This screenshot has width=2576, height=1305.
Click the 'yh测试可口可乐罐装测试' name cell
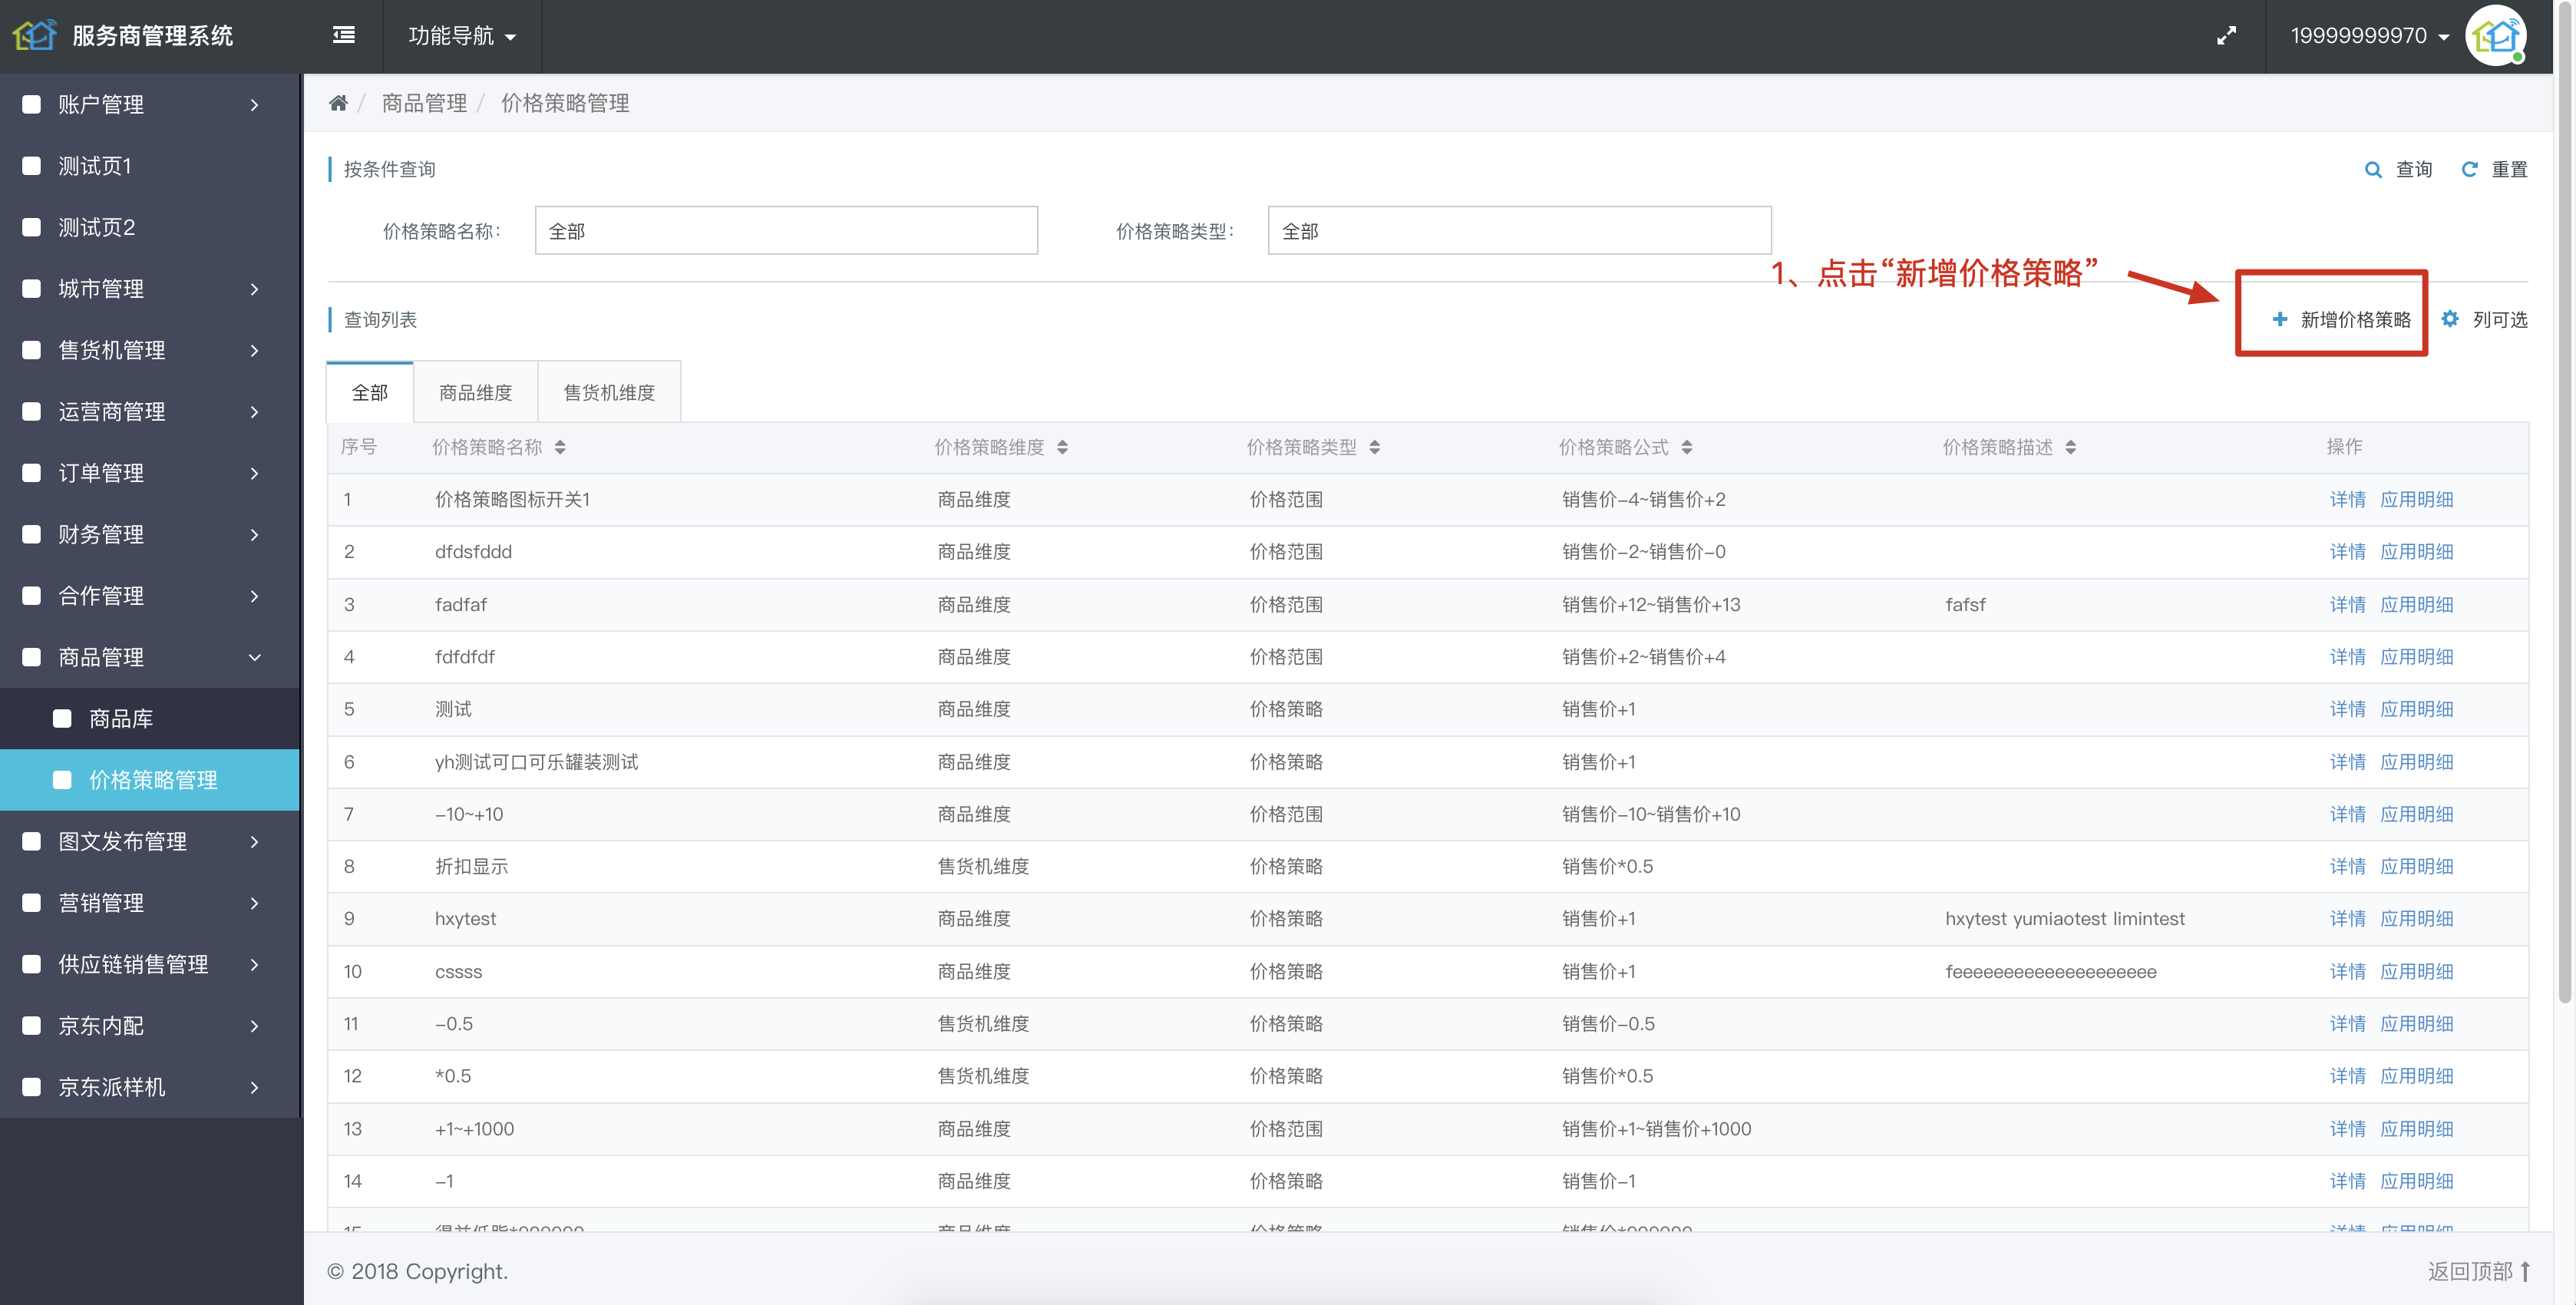[x=536, y=762]
